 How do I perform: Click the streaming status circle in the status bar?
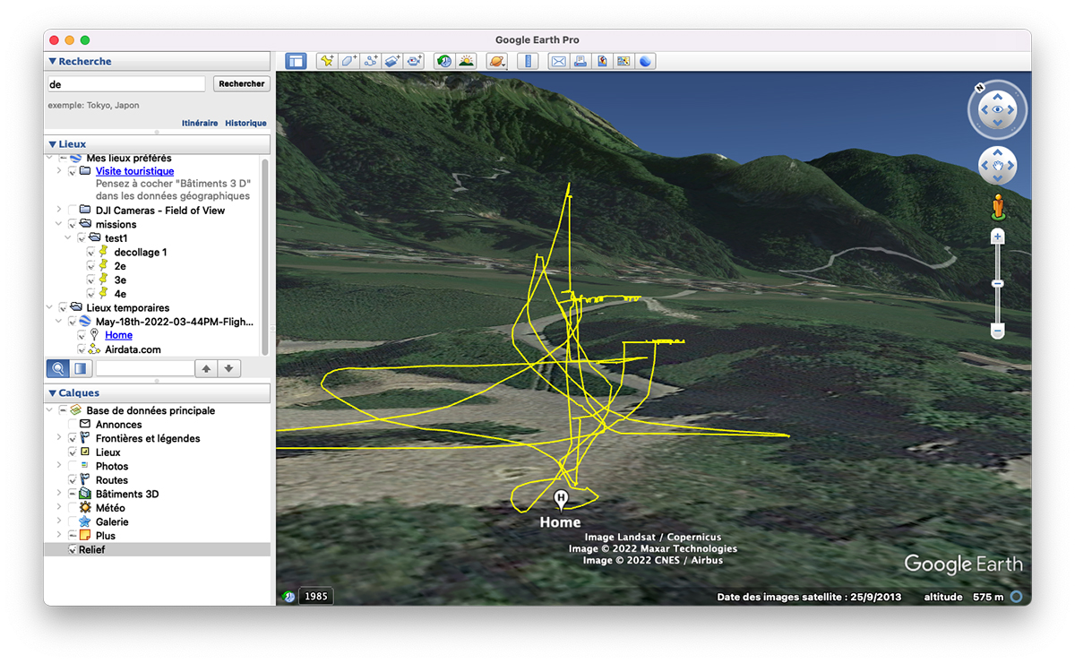coord(1016,597)
